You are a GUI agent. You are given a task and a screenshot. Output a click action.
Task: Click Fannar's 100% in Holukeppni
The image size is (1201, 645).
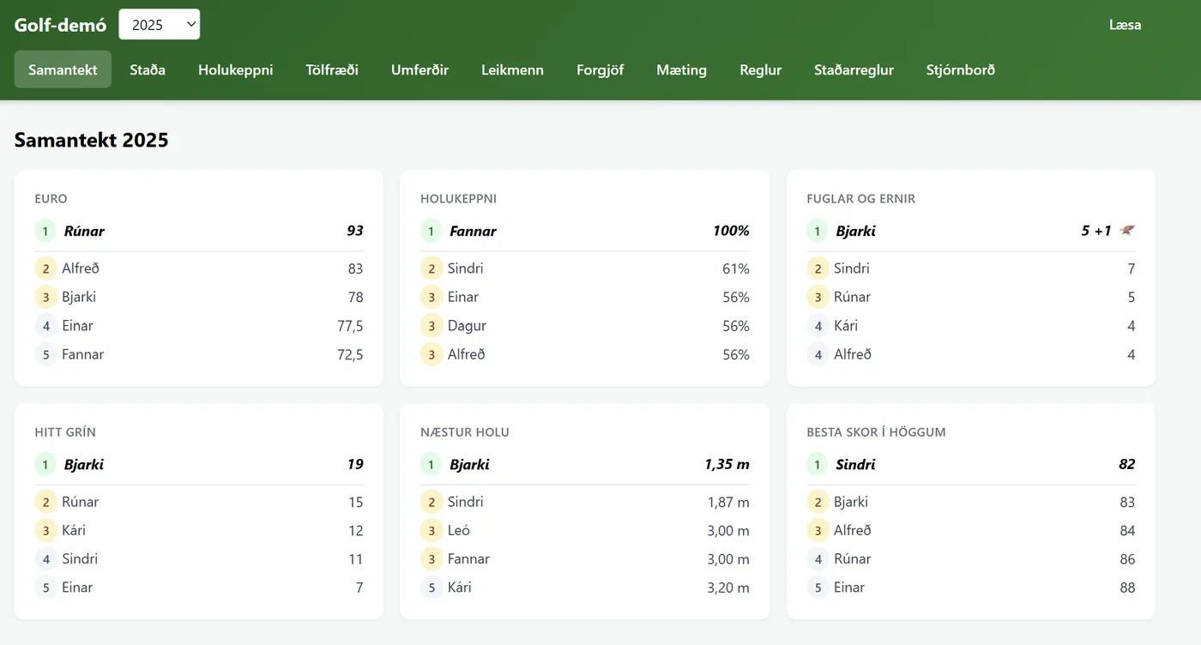[x=731, y=231]
